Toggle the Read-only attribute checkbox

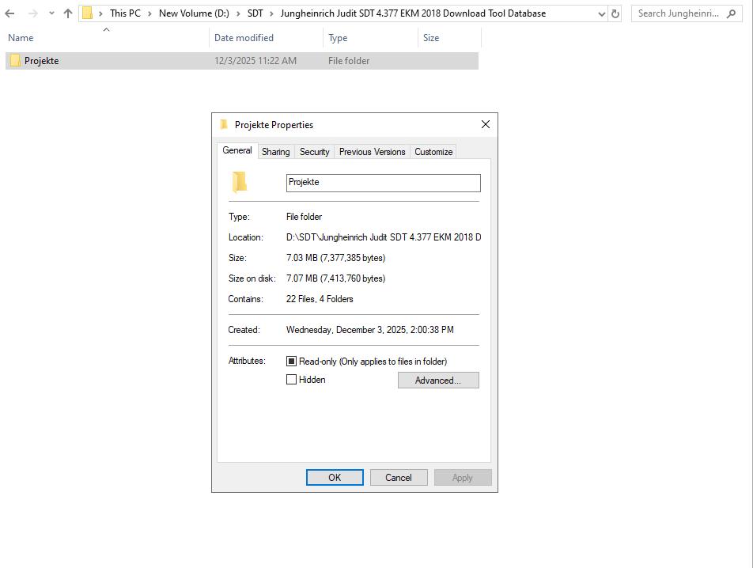click(x=292, y=360)
